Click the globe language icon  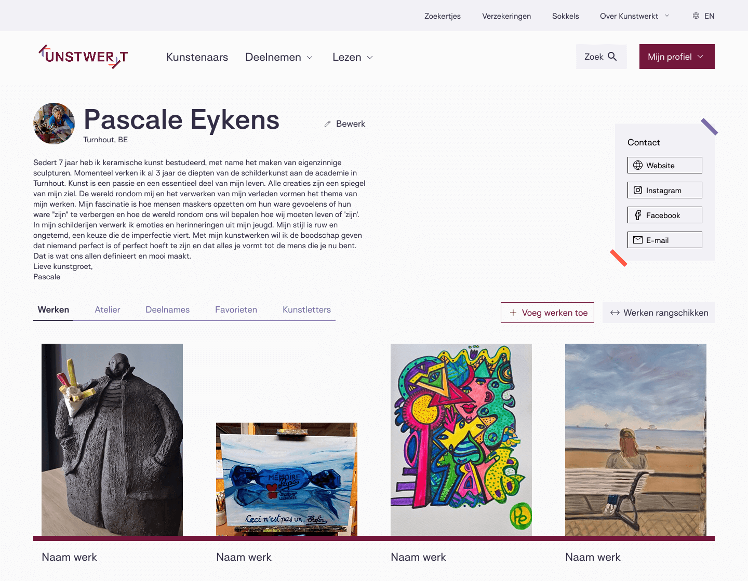click(696, 16)
